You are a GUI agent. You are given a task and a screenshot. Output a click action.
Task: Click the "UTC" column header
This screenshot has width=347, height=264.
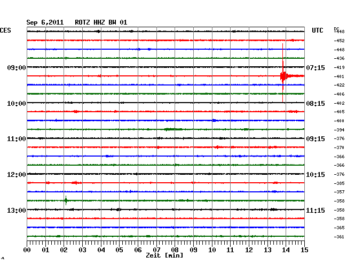pos(317,30)
